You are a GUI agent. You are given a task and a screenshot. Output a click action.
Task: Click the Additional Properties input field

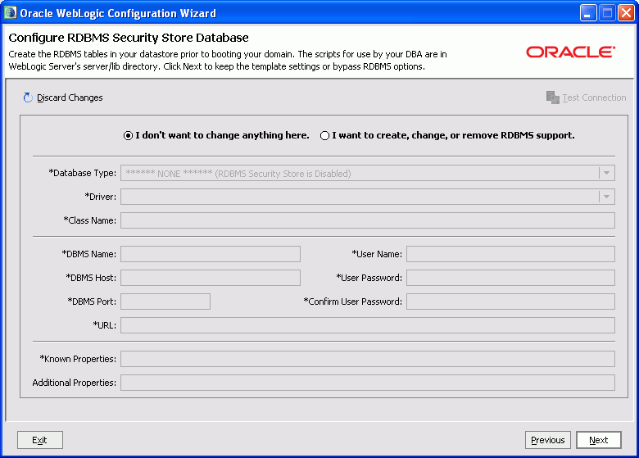[368, 383]
